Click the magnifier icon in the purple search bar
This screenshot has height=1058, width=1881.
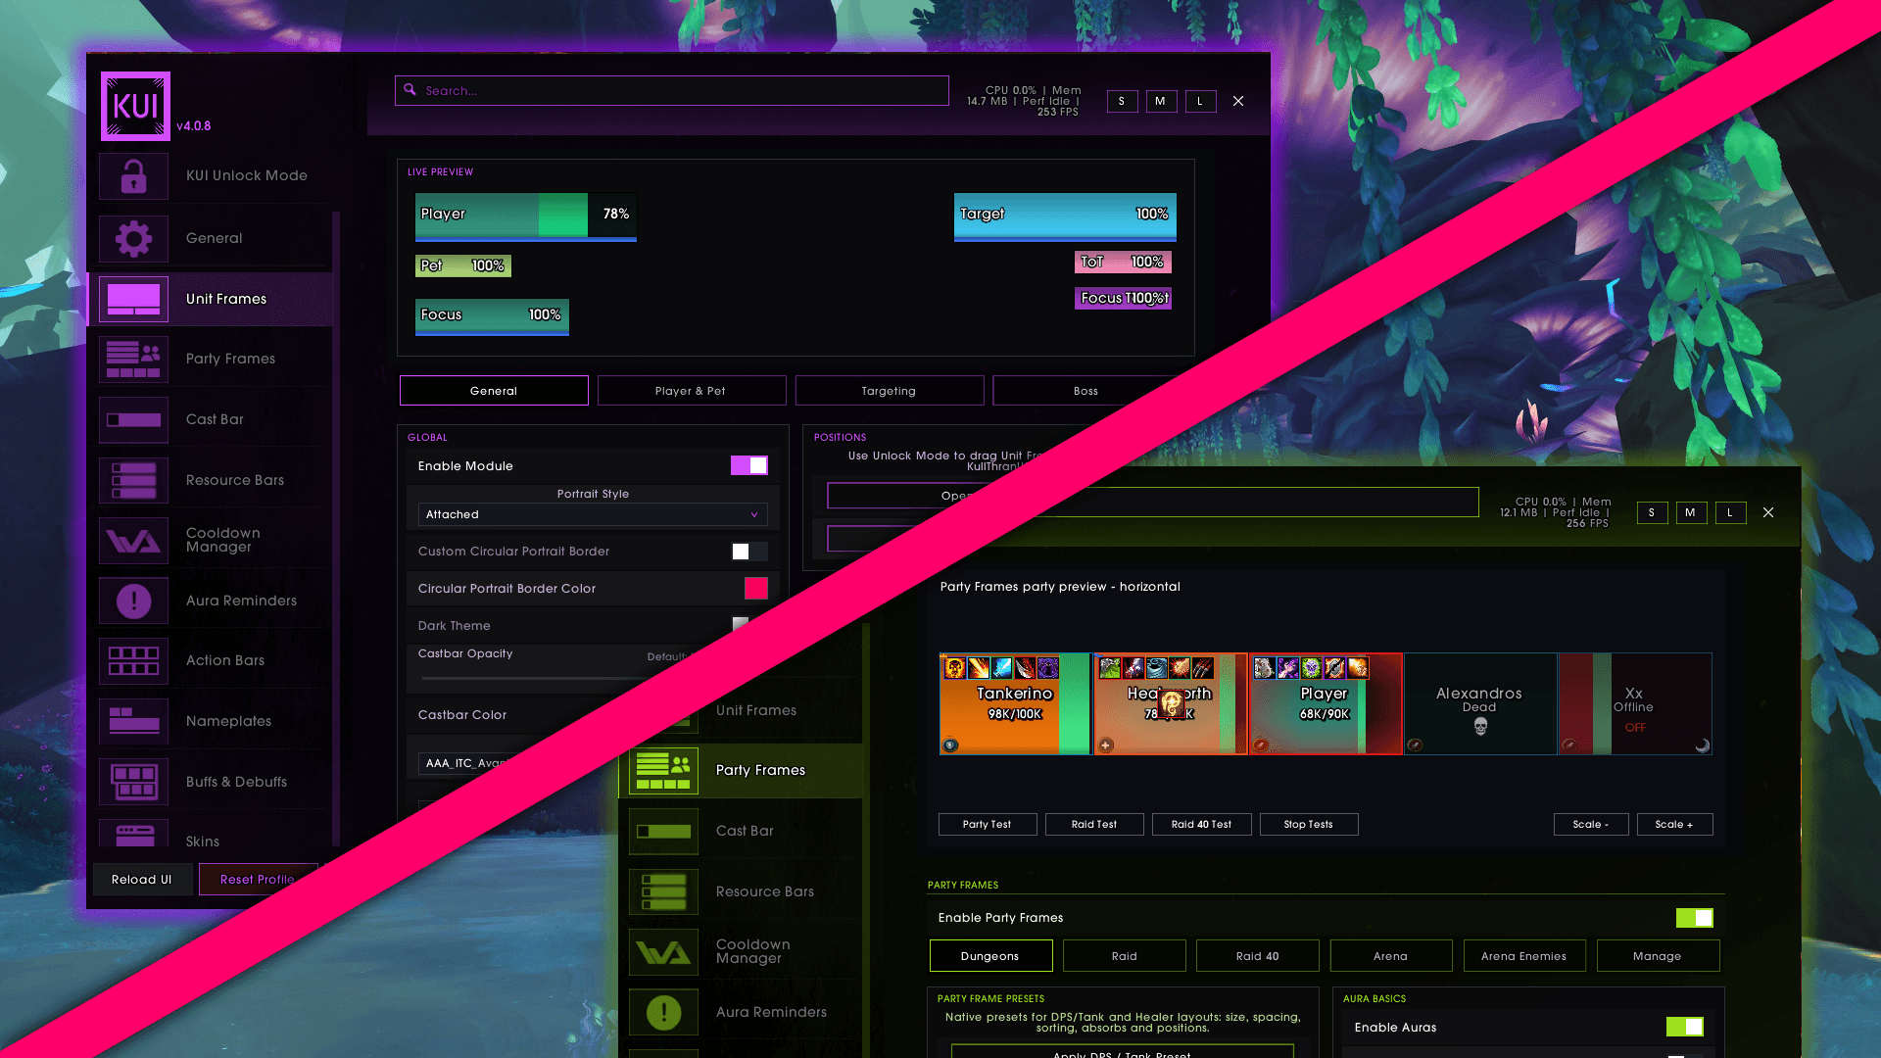[410, 89]
